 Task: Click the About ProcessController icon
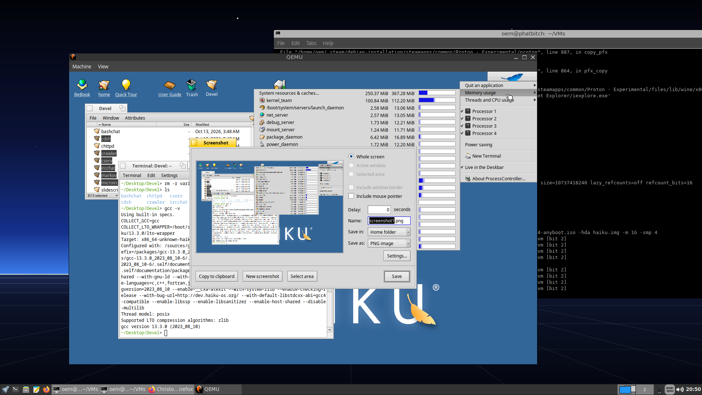[468, 178]
